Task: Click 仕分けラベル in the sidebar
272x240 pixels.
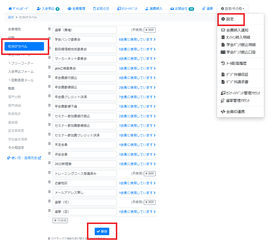Action: (x=24, y=46)
